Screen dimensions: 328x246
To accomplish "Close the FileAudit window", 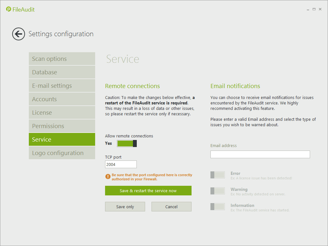I will [320, 9].
